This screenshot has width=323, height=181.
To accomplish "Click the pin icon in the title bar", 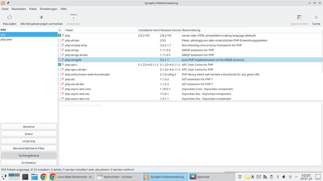I will 8,3.
